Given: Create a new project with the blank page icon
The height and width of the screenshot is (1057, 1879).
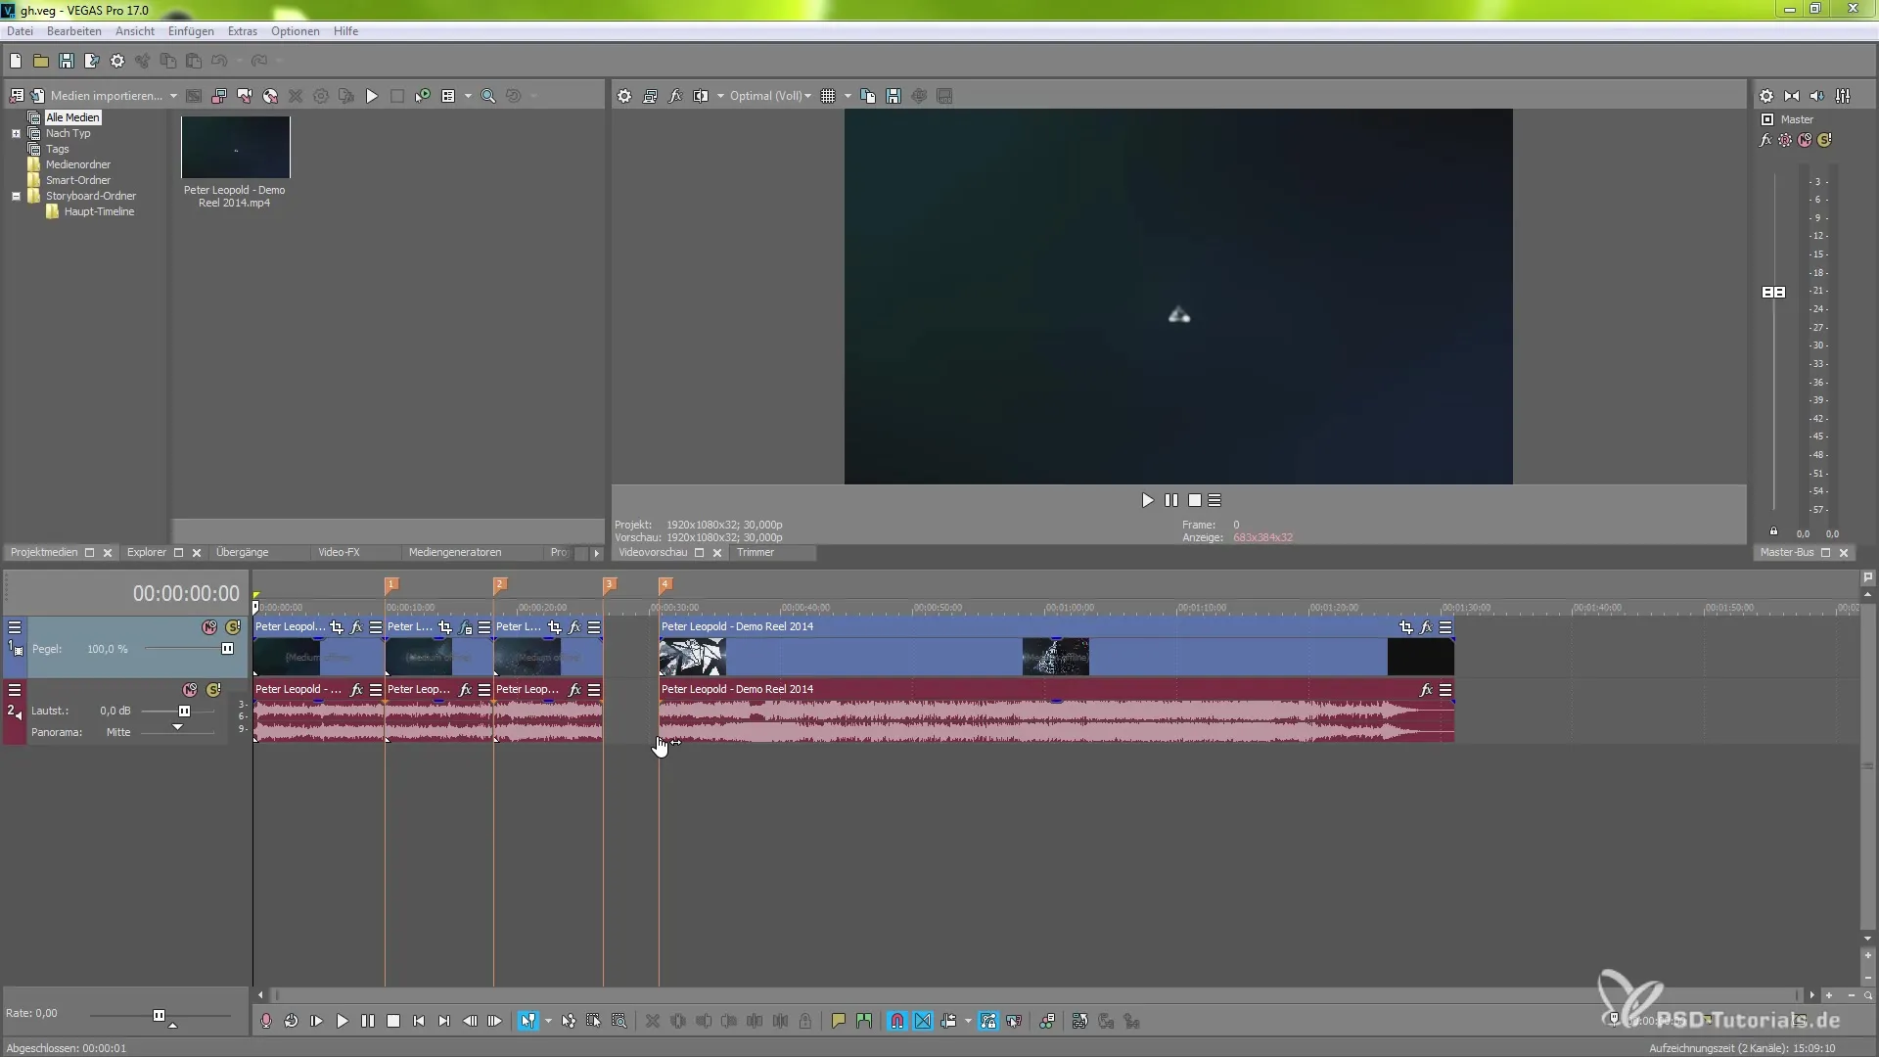Looking at the screenshot, I should click(16, 61).
